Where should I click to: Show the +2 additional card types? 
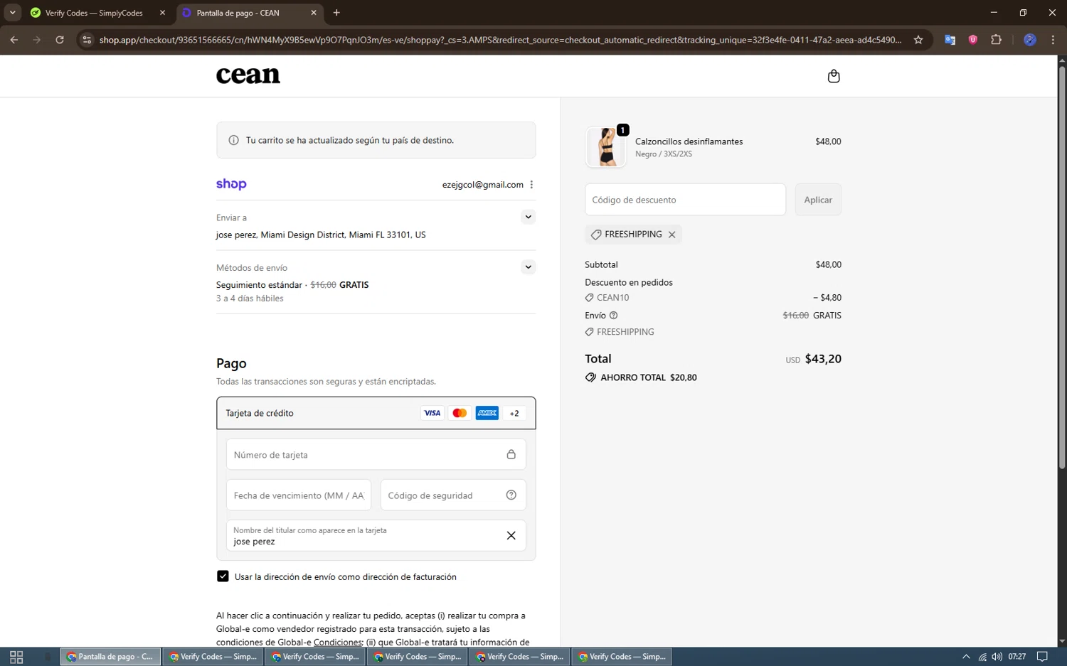(514, 413)
